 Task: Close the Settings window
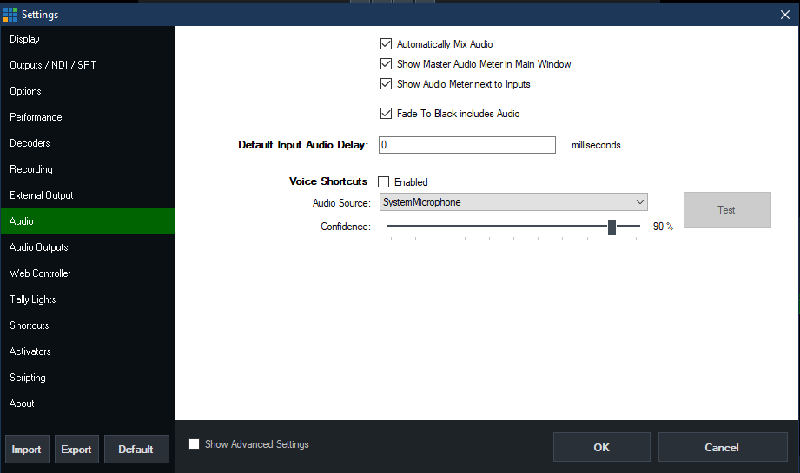tap(784, 13)
